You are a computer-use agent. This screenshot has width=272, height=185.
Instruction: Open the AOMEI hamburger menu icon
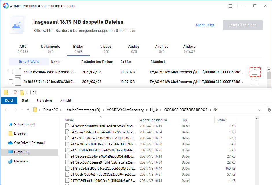(x=230, y=6)
